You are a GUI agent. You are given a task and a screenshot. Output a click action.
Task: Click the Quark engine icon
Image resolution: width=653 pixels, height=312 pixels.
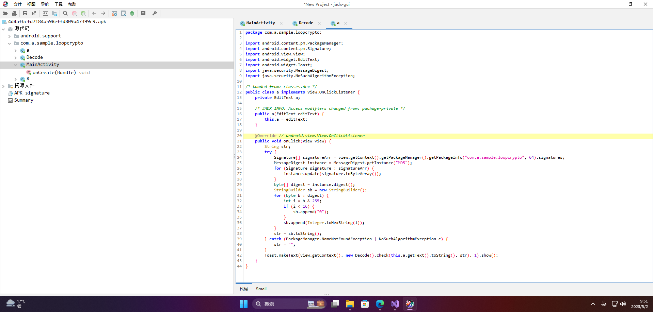[x=123, y=13]
